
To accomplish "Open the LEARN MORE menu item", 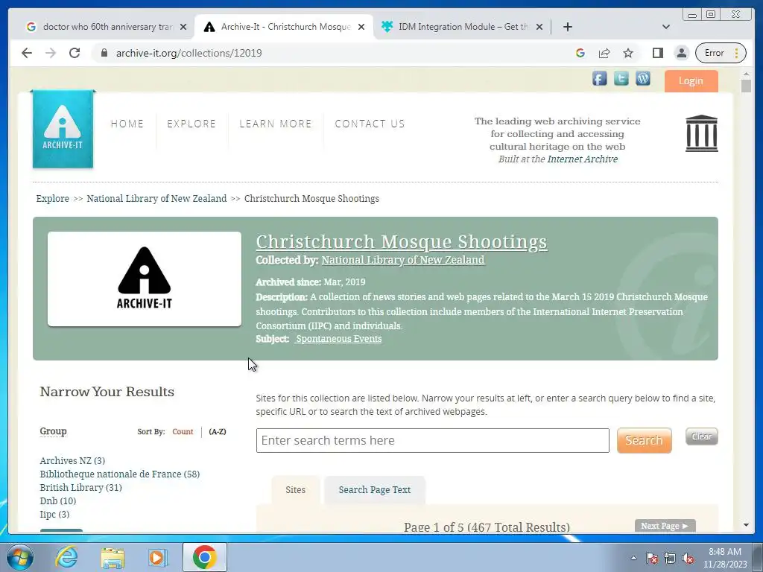I will point(276,124).
